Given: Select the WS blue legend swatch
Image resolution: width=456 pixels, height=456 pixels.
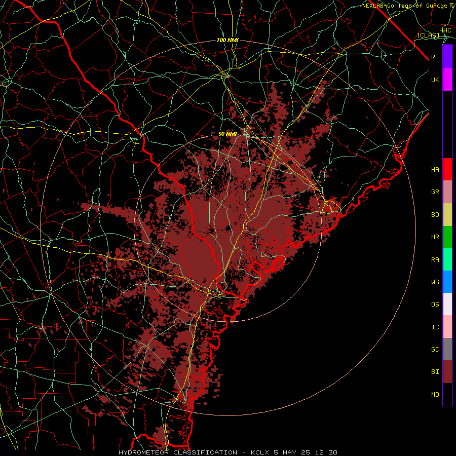Looking at the screenshot, I should point(447,282).
